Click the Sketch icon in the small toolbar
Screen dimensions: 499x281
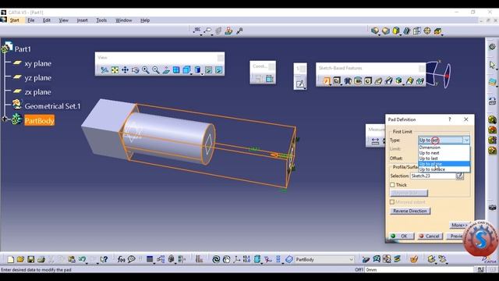tap(300, 84)
